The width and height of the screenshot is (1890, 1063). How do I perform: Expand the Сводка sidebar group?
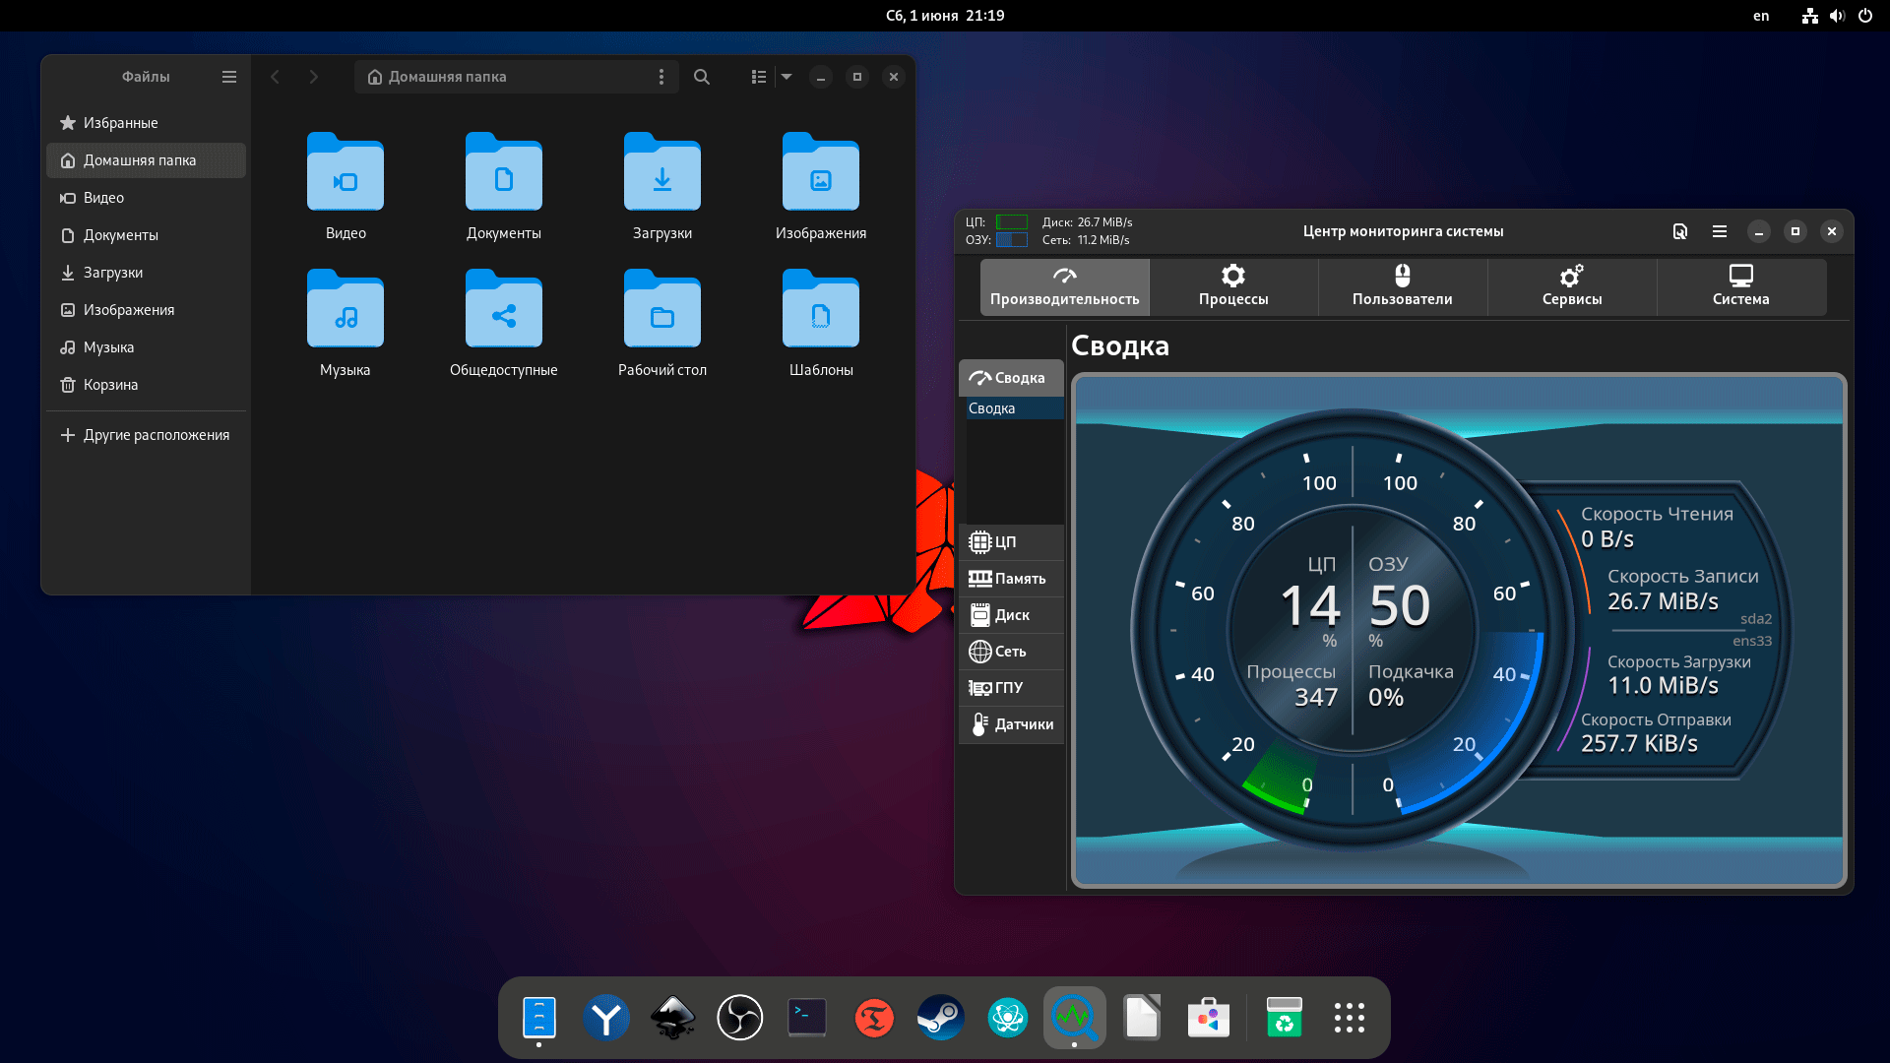[1011, 378]
